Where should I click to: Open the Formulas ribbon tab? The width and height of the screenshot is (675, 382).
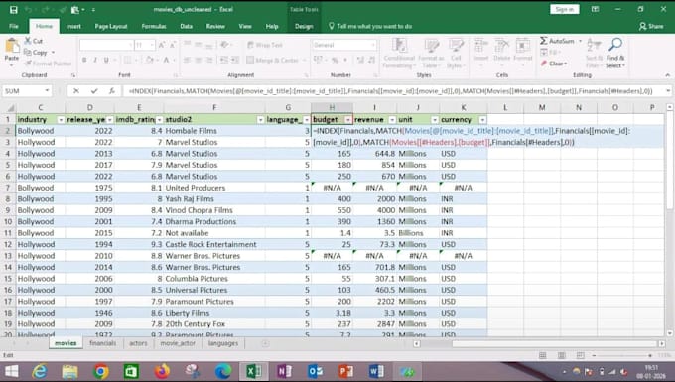coord(154,26)
